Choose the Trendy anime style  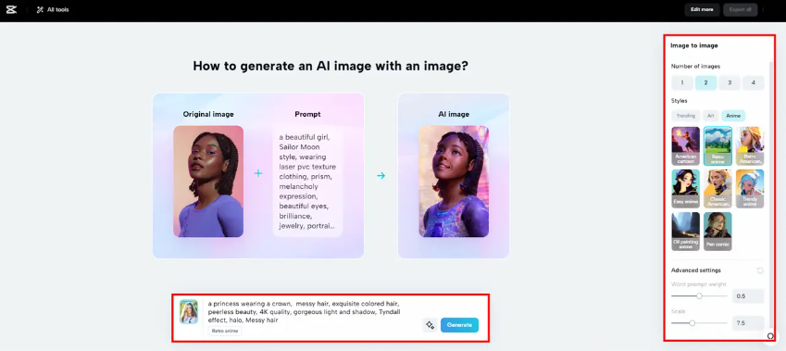(x=750, y=189)
